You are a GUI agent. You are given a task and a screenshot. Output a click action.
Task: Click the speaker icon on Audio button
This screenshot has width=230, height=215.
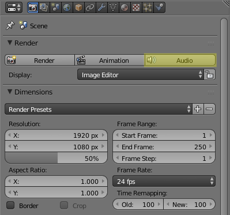[x=151, y=60]
